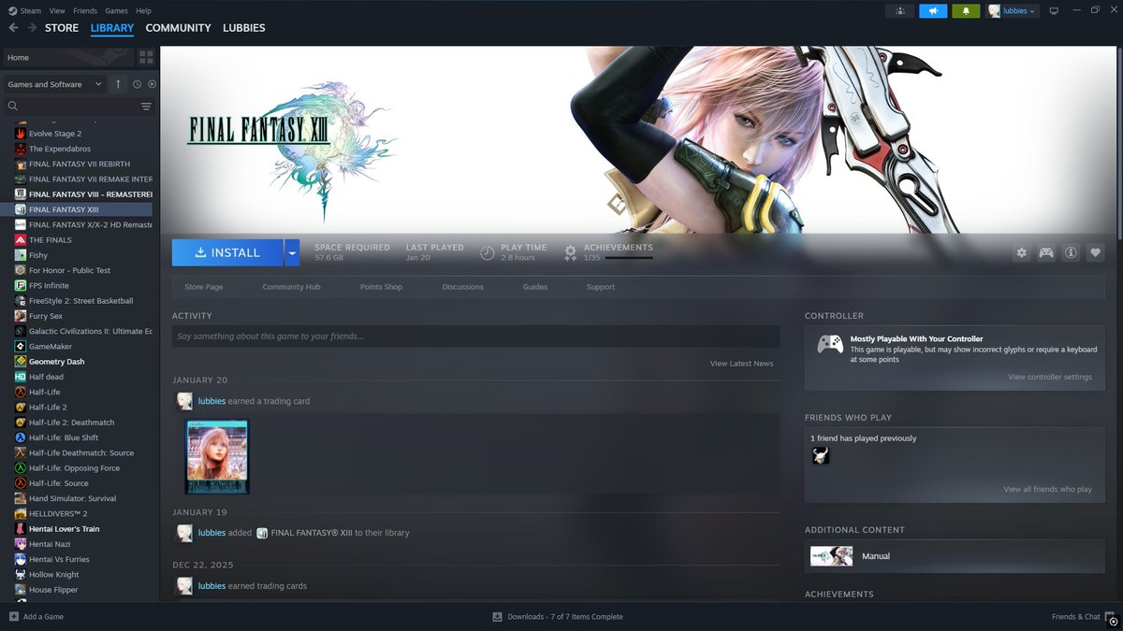Click Add a Game at bottom left

pos(36,617)
